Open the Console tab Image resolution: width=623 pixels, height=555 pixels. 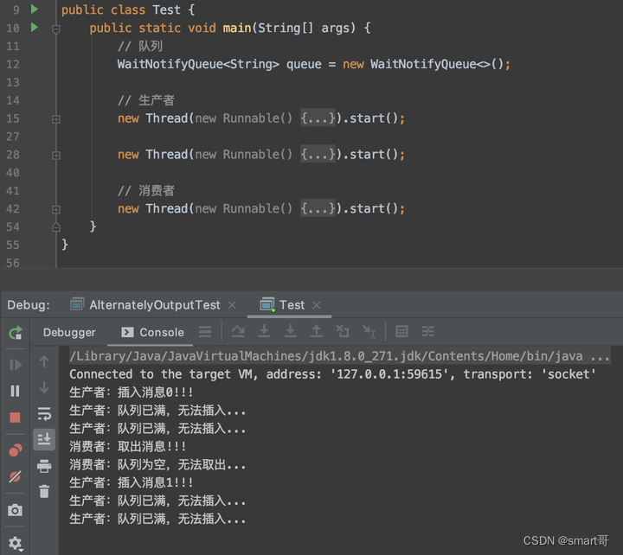pos(153,332)
